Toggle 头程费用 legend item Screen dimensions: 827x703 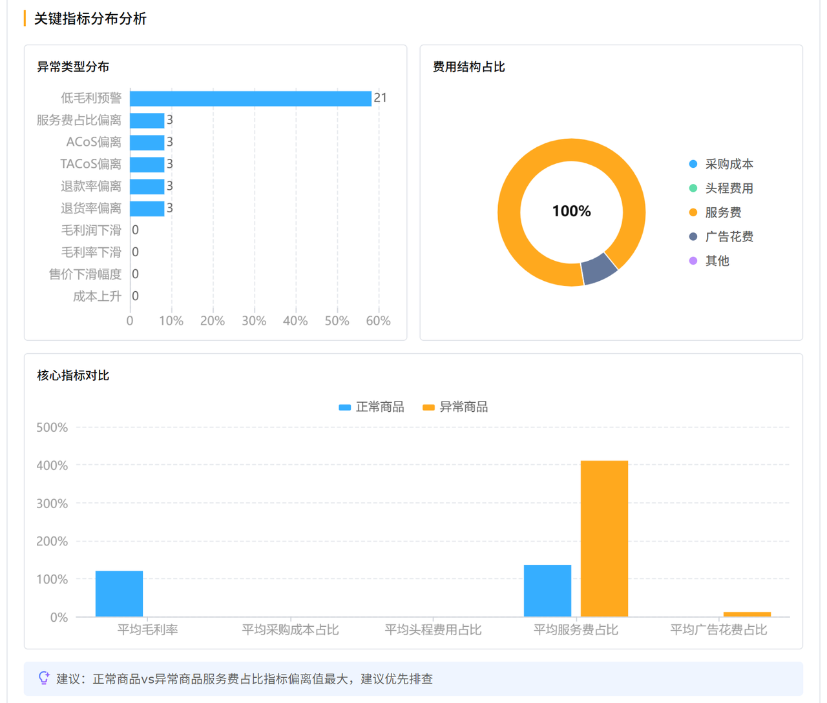point(721,188)
